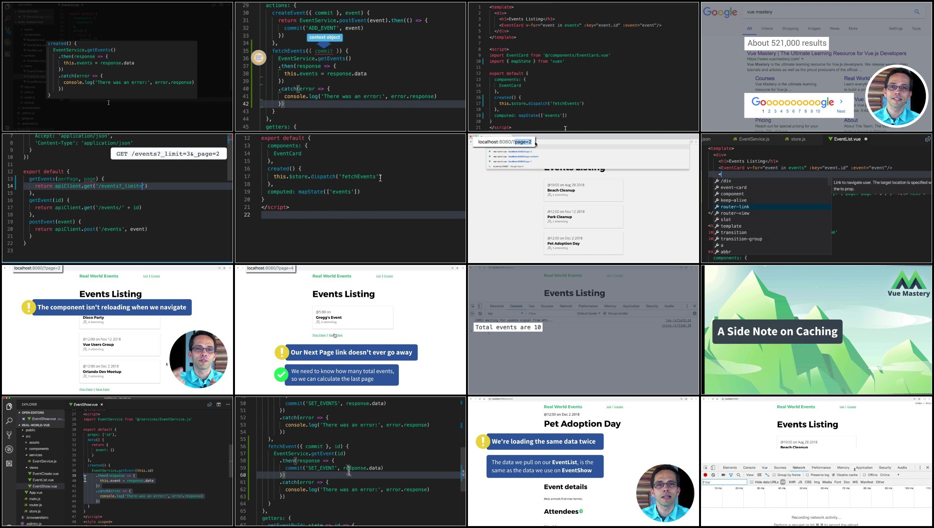
Task: Open Source Control in the EventShow.vue VS Code window
Action: [x=9, y=435]
